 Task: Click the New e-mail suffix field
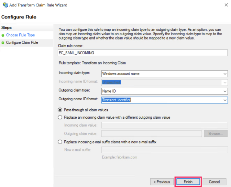(x=164, y=150)
